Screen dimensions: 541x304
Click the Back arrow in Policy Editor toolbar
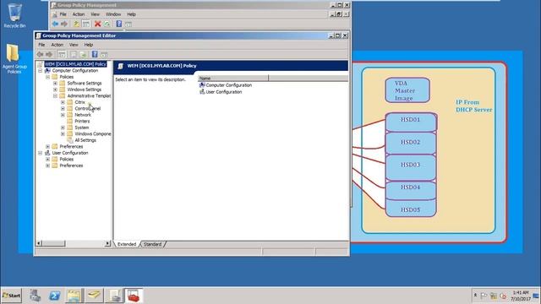(40, 54)
